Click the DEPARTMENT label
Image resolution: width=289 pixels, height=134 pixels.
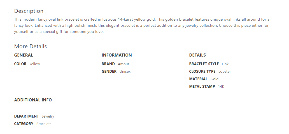[x=27, y=116]
